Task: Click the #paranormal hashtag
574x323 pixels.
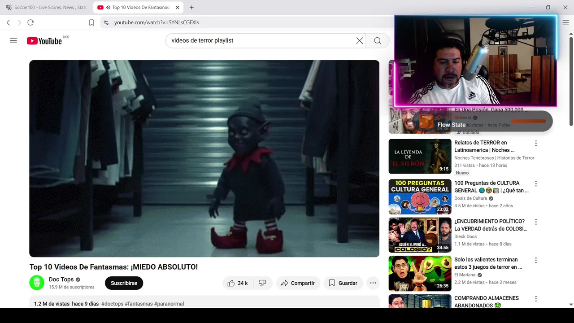Action: tap(169, 304)
